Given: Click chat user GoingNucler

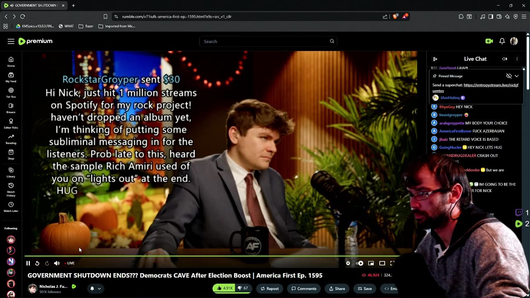Looking at the screenshot, I should click(450, 147).
